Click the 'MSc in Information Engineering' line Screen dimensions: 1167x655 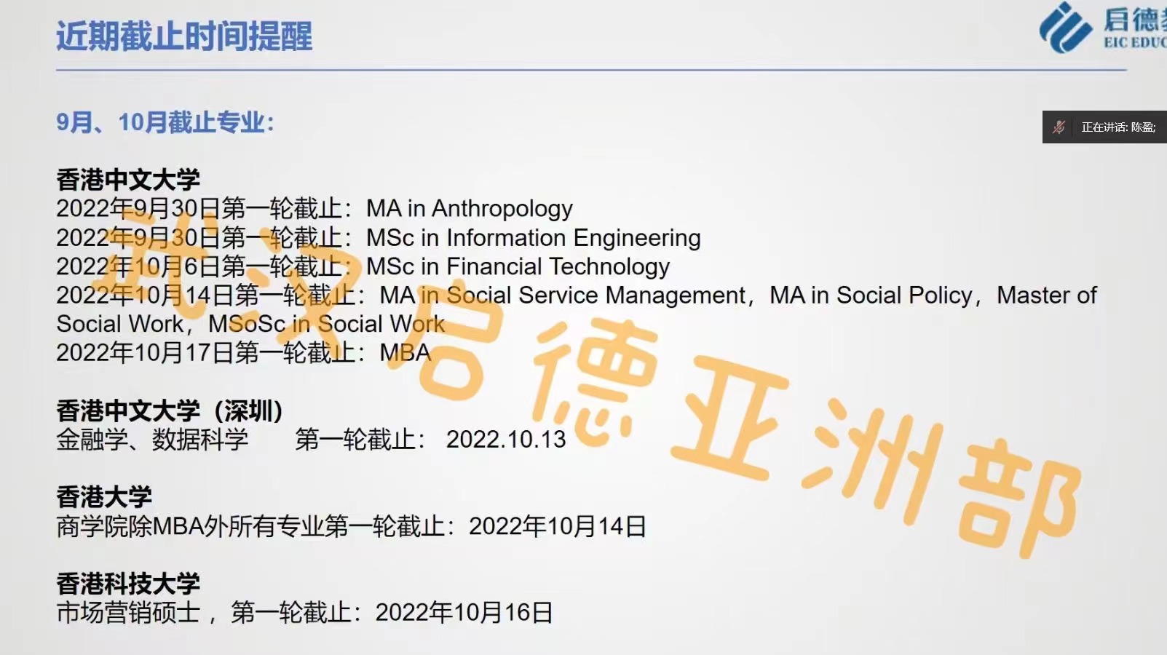pyautogui.click(x=379, y=238)
